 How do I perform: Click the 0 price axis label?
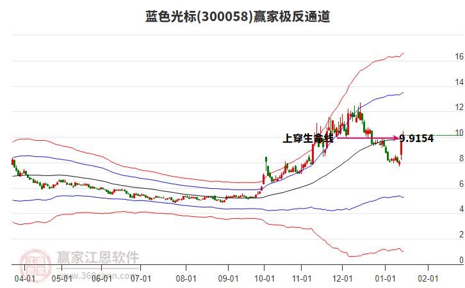461,260
